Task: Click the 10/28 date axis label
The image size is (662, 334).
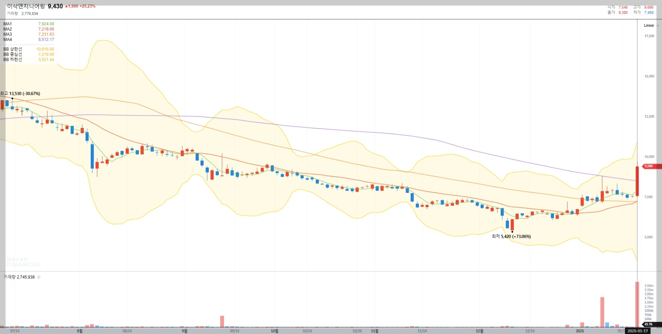Action: coord(357,331)
